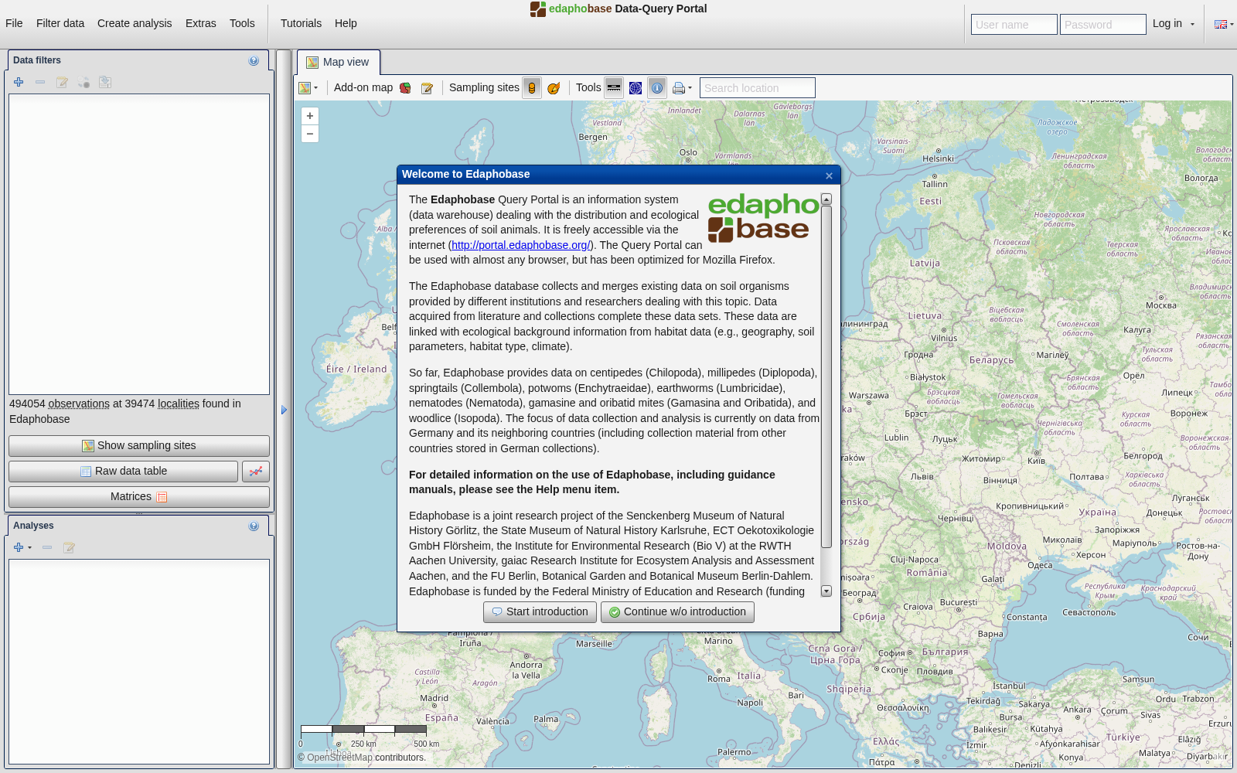The image size is (1237, 773).
Task: Open Data filters help icon
Action: (x=254, y=61)
